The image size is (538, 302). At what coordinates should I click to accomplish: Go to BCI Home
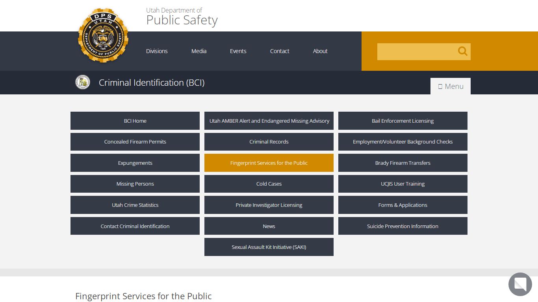click(135, 121)
